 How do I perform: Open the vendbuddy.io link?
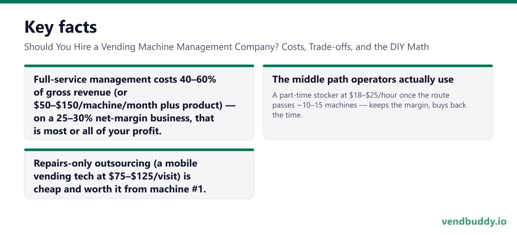click(474, 221)
